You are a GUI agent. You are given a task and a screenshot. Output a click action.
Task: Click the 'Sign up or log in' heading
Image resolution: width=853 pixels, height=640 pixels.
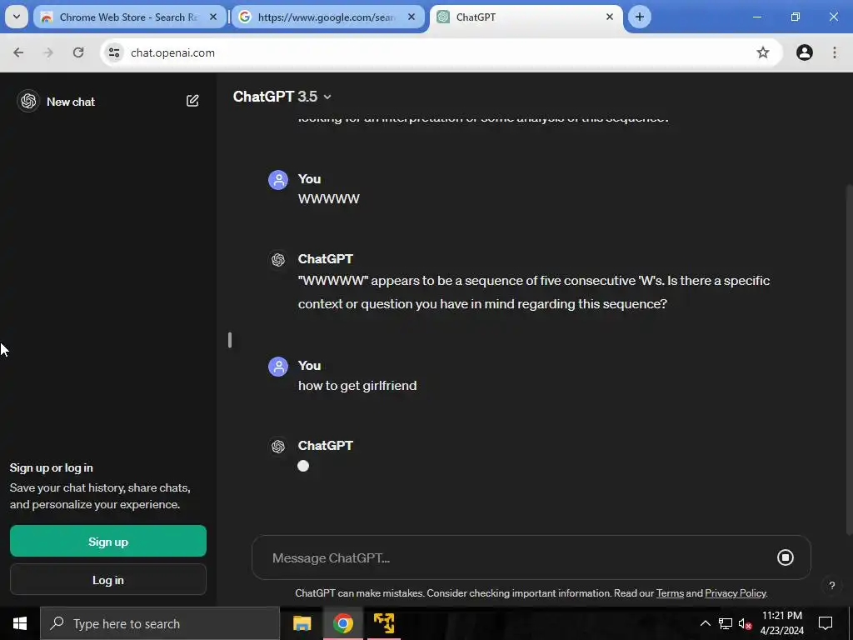click(x=51, y=467)
